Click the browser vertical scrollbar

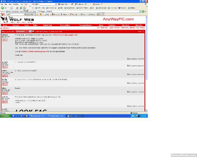click(x=146, y=52)
